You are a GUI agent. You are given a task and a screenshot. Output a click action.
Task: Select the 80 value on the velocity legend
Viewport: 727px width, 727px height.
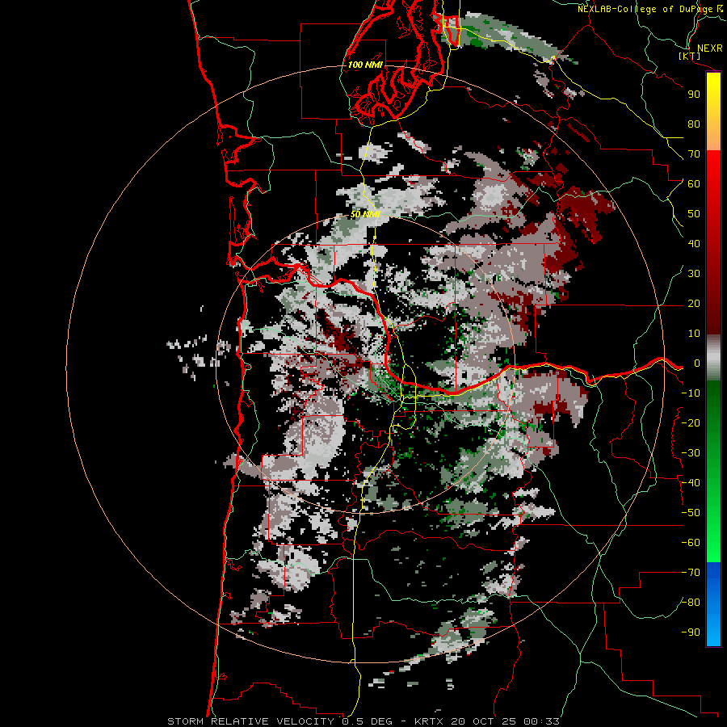point(694,124)
